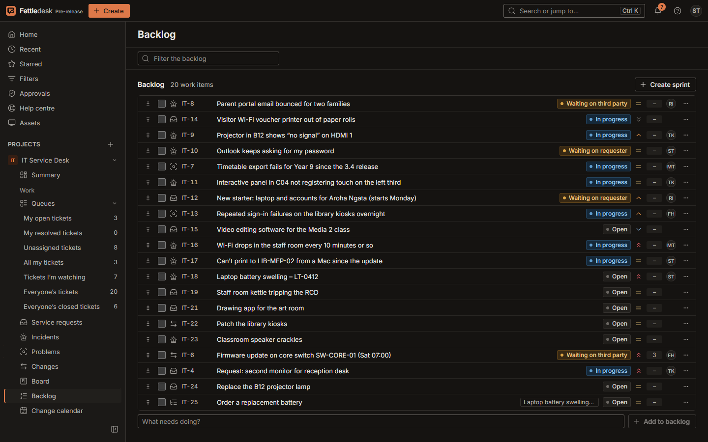Select the checkbox for IT-21

tap(162, 308)
